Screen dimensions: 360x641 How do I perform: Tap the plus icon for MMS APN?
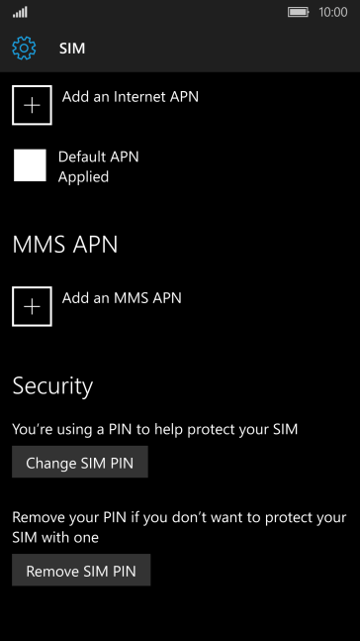[32, 306]
